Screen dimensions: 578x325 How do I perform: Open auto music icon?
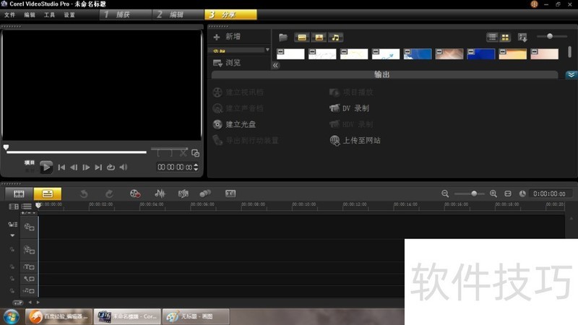pos(184,194)
